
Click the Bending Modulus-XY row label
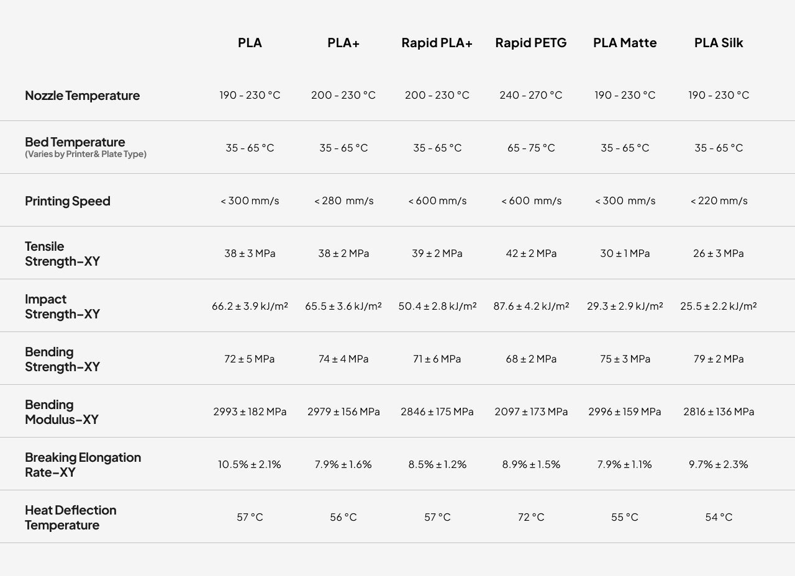(x=61, y=412)
